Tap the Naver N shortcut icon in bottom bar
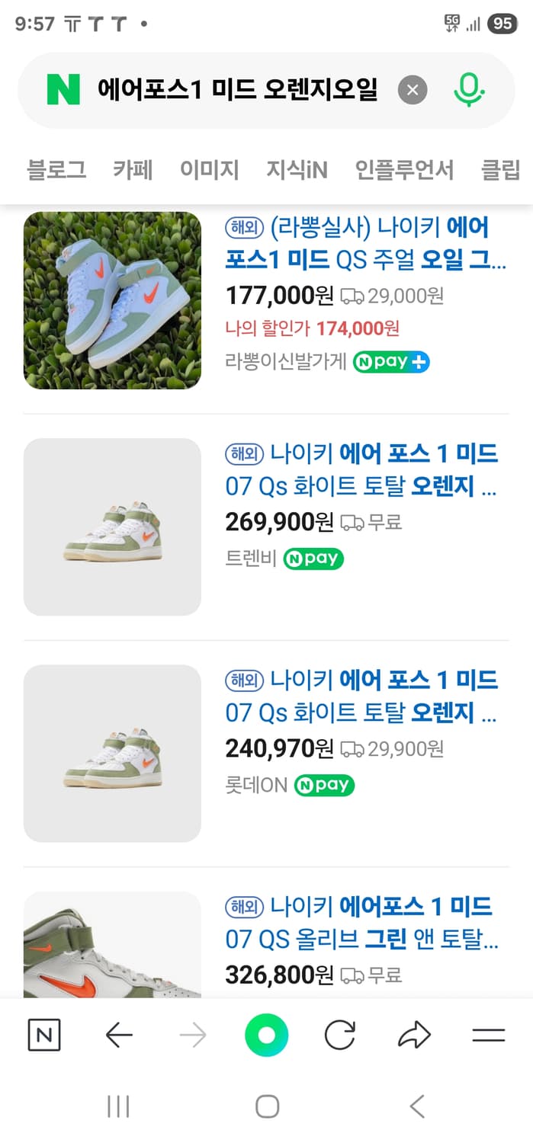 coord(43,1035)
